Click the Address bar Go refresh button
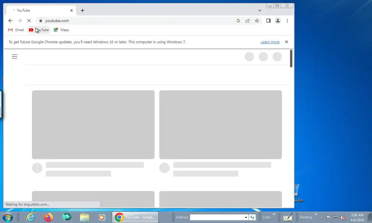This screenshot has height=223, width=372. (252, 217)
